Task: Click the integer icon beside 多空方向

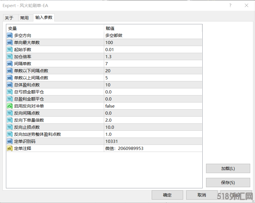Action: tap(10, 36)
